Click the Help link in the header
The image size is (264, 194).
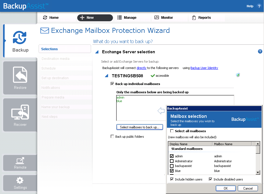(250, 6)
